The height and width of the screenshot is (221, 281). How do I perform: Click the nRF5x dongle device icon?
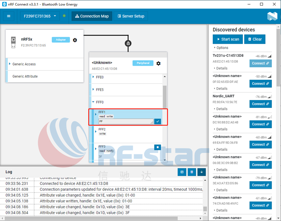coord(13,42)
